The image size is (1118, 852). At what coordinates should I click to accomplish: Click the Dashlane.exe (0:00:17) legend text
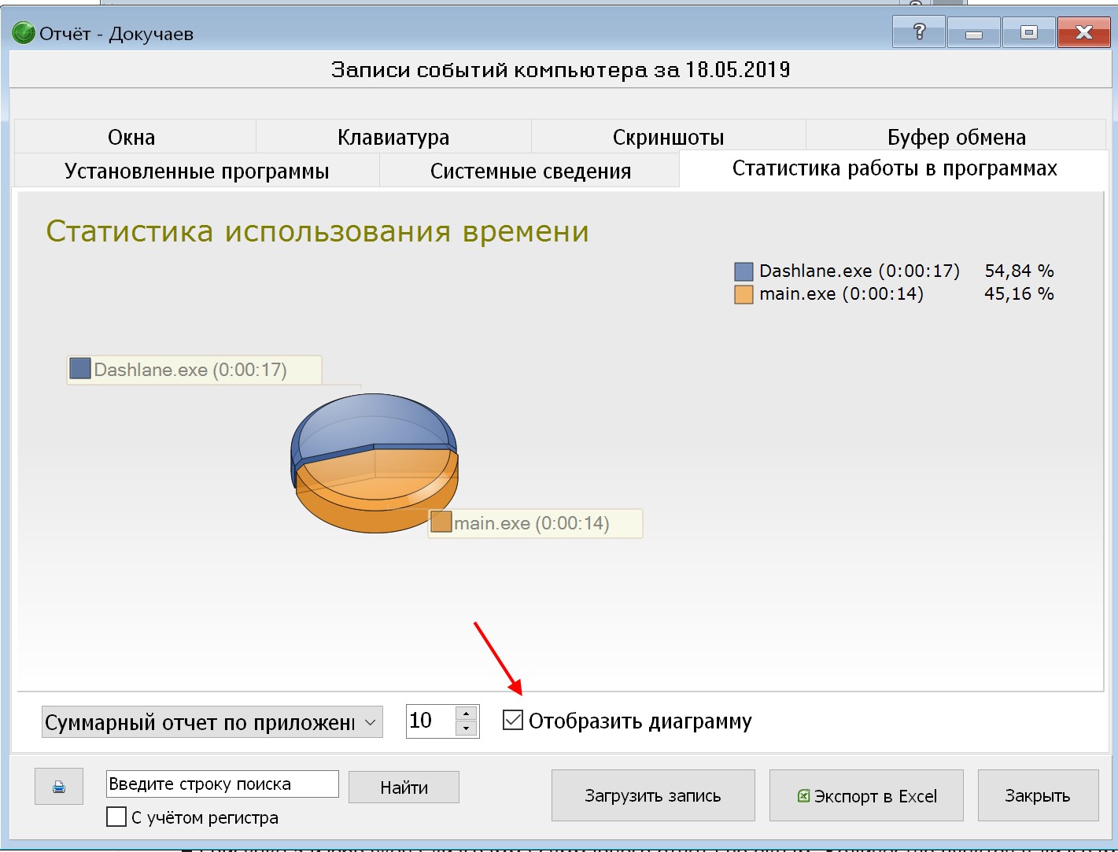click(859, 271)
